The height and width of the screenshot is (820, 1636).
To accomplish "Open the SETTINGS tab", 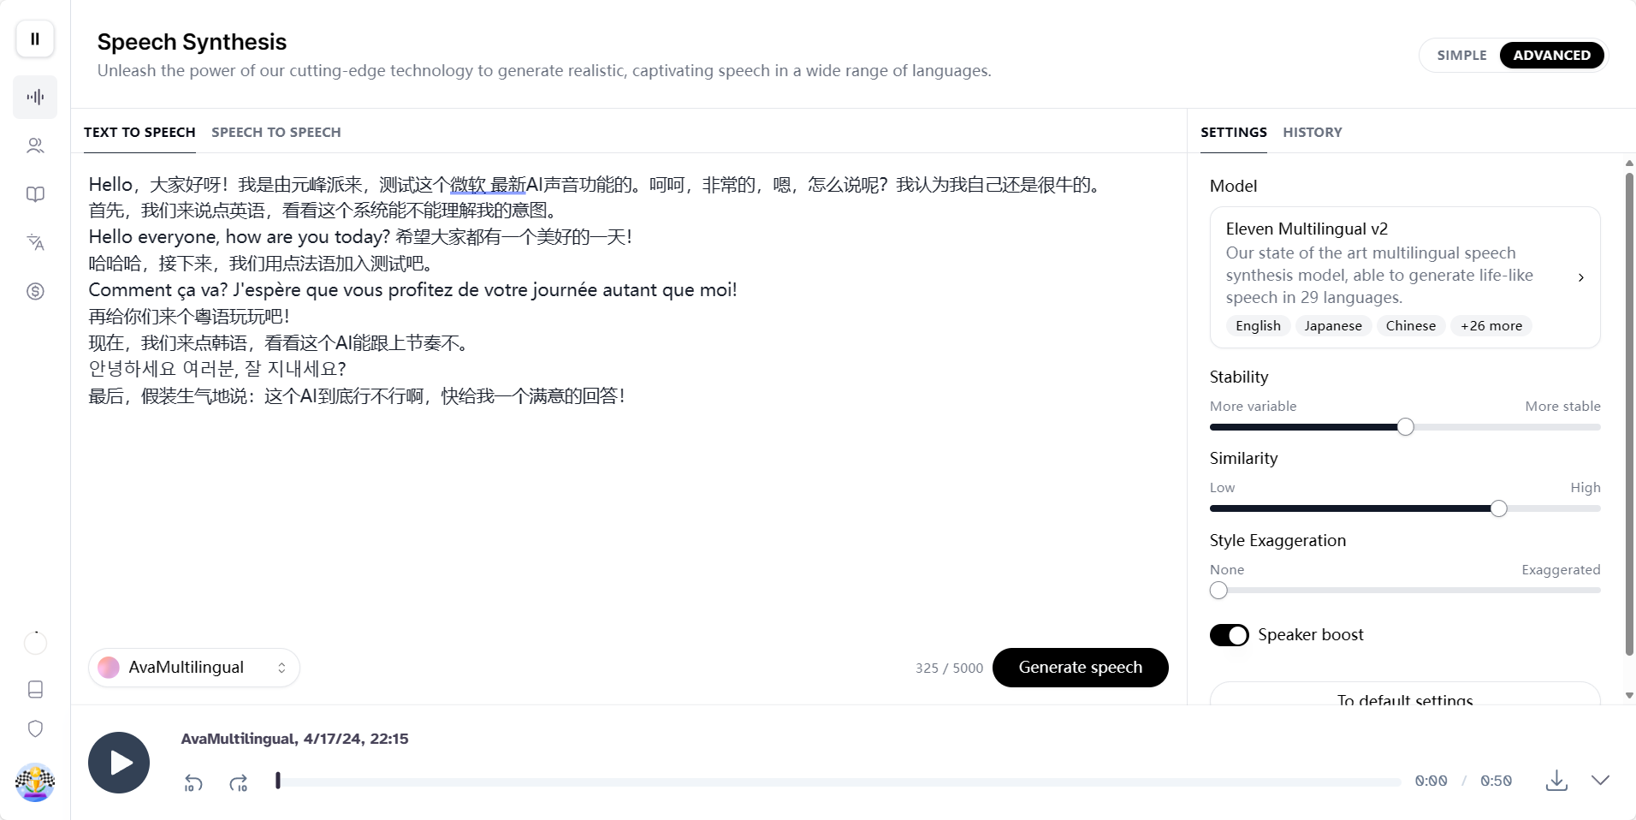I will pyautogui.click(x=1233, y=133).
